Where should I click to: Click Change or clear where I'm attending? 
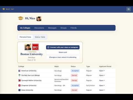(x=63, y=57)
